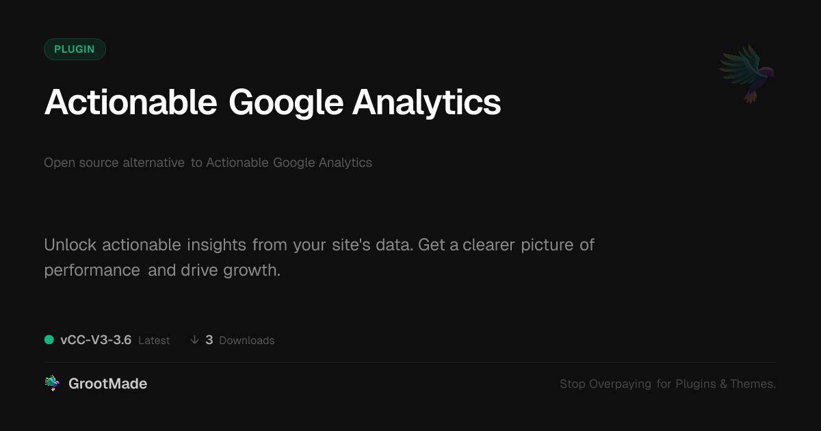
Task: Click the "performance and drive growth" text line
Action: point(162,270)
